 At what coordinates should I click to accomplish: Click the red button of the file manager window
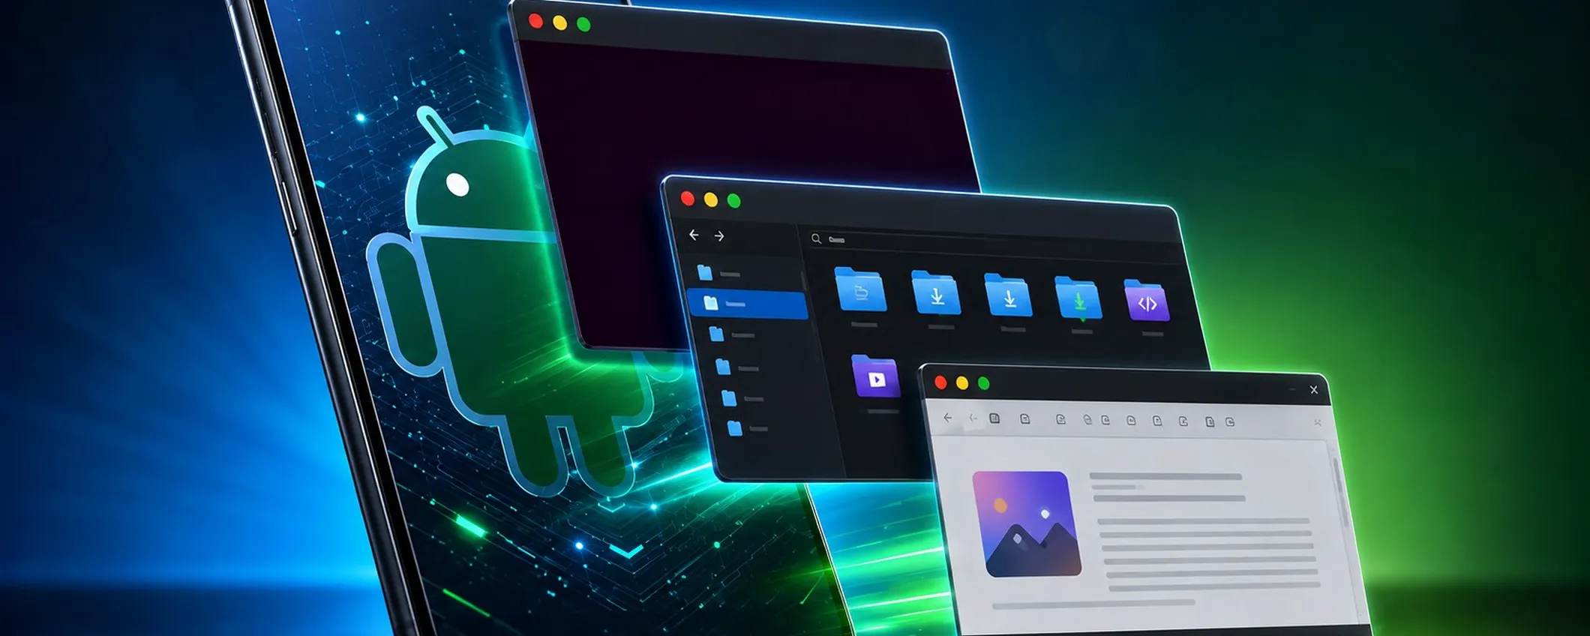tap(687, 199)
